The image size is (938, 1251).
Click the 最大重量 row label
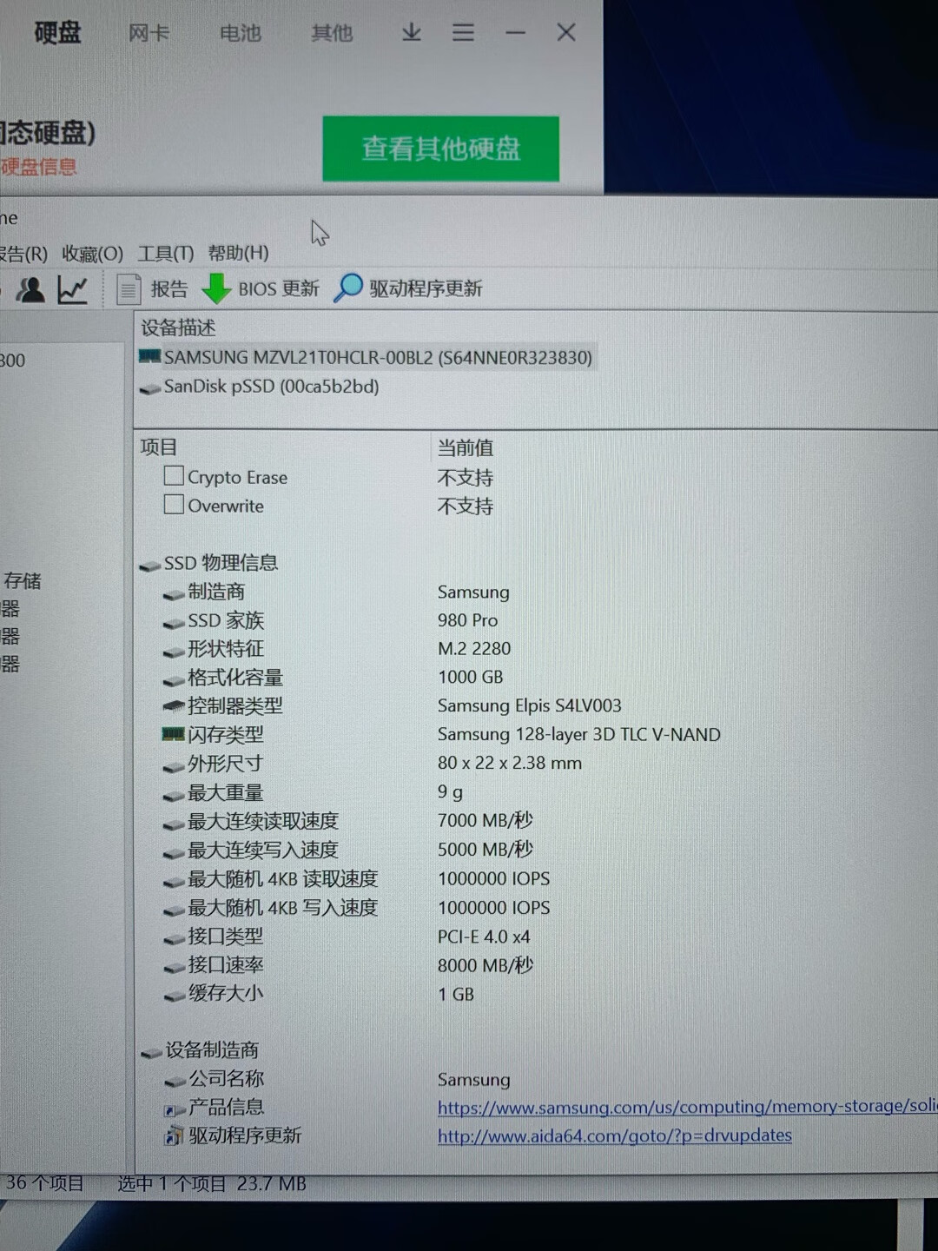click(x=226, y=792)
